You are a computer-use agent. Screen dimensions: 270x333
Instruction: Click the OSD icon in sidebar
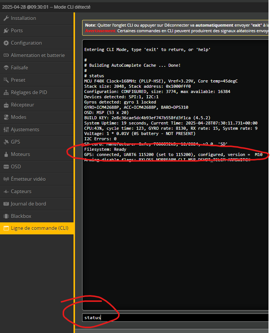[x=6, y=167]
